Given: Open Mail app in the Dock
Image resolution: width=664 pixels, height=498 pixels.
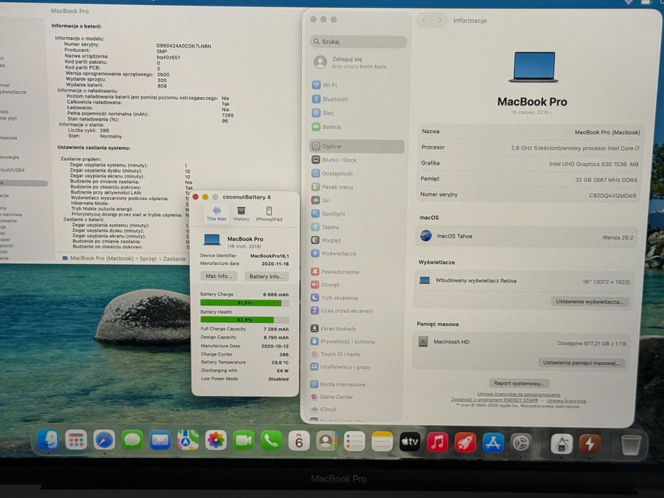Looking at the screenshot, I should pyautogui.click(x=160, y=441).
